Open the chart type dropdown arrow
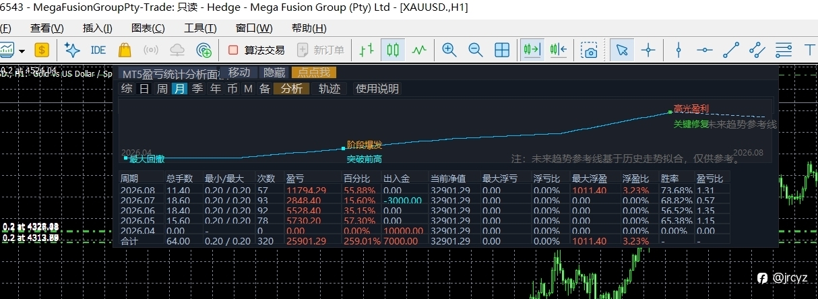818x299 pixels. coord(22,51)
